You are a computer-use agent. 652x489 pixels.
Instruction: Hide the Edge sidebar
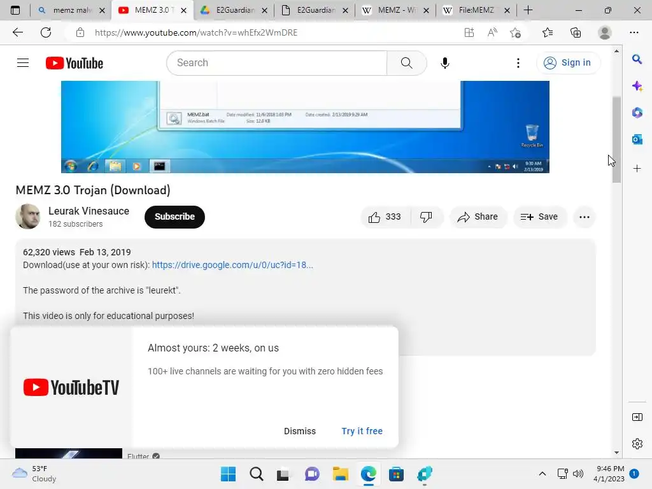637,417
